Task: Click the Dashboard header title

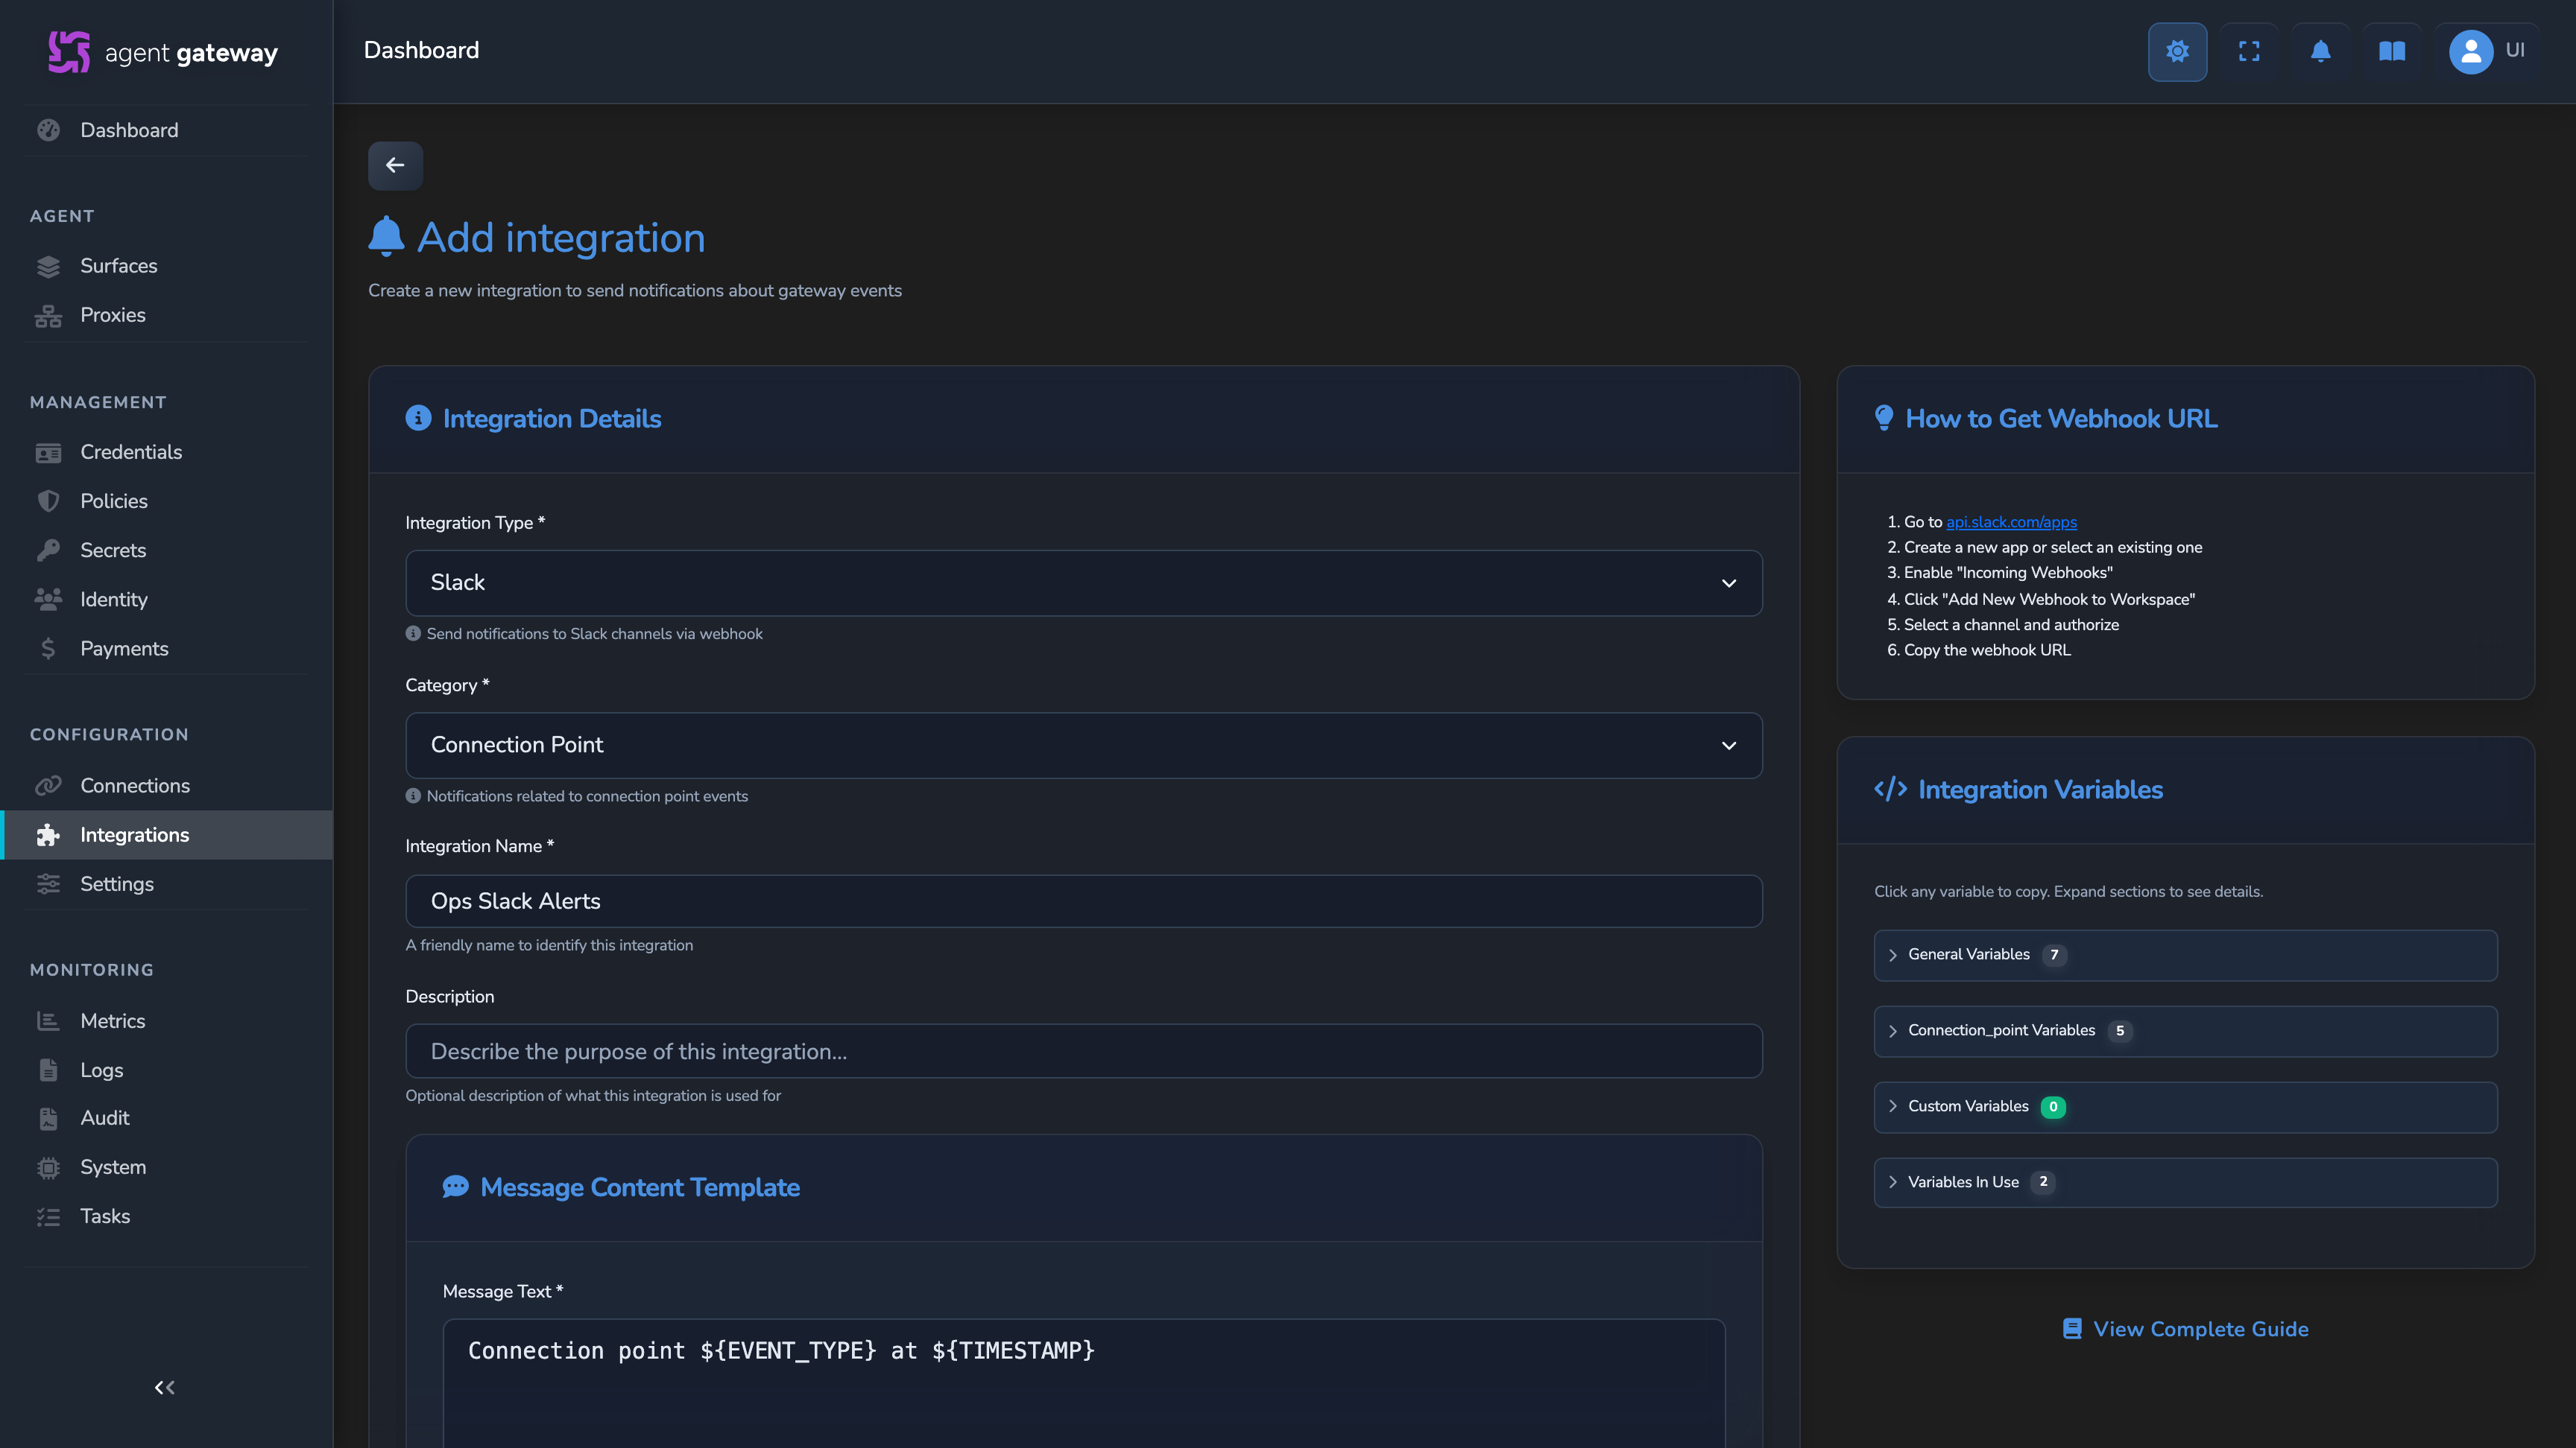Action: pyautogui.click(x=421, y=51)
